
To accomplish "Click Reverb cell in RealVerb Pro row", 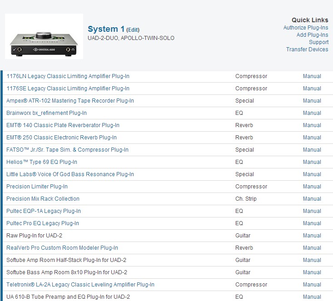I will coord(244,248).
